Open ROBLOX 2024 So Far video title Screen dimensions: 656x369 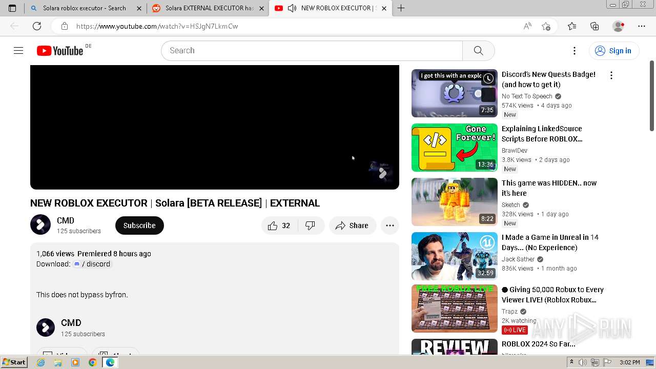538,344
